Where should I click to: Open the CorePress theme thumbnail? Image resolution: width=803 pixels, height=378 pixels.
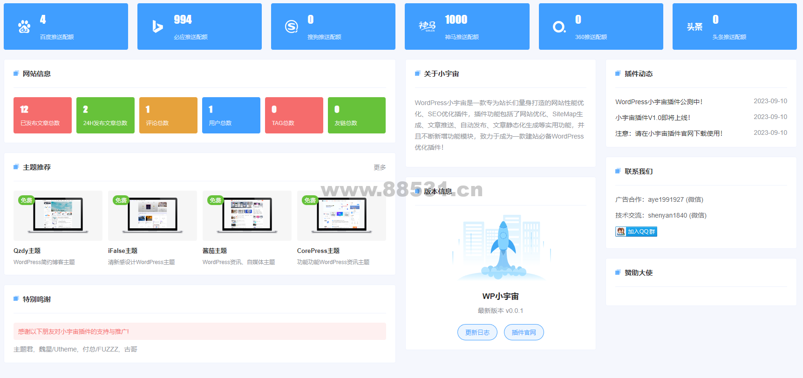point(341,216)
